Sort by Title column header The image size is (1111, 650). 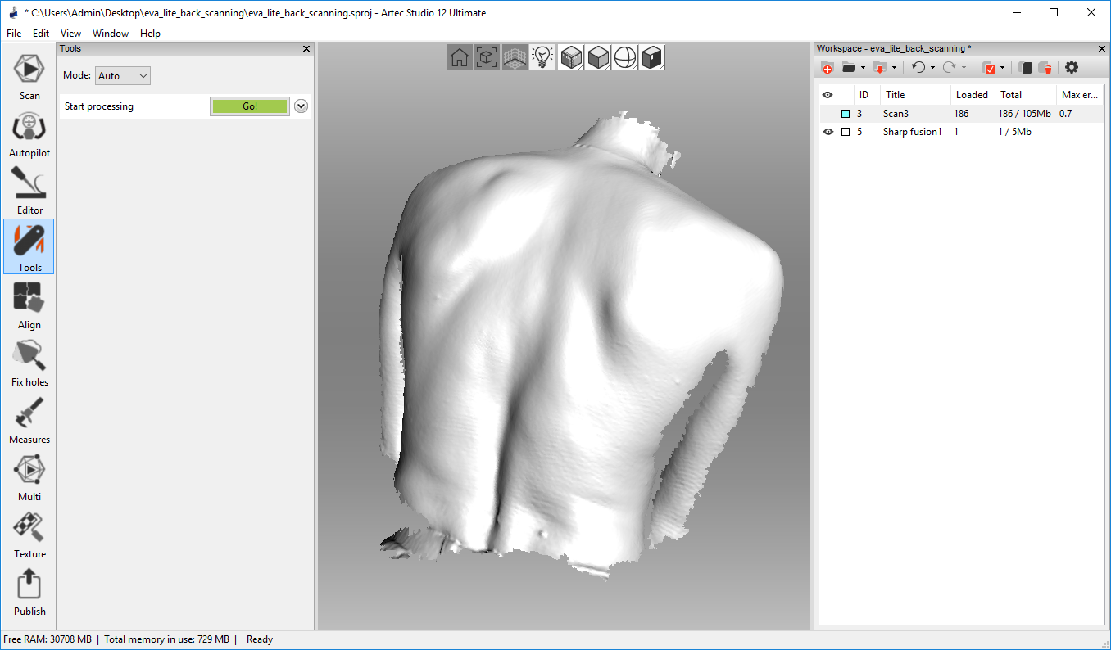coord(915,95)
